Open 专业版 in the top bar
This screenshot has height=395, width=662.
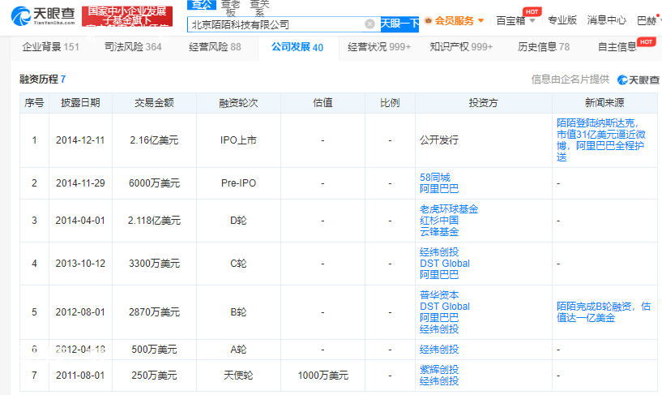point(562,19)
